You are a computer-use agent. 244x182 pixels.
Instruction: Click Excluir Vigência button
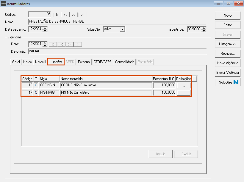pyautogui.click(x=228, y=73)
